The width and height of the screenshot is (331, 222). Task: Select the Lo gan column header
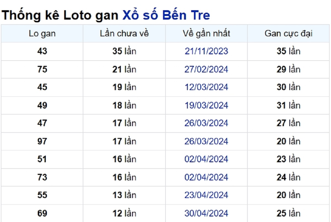pyautogui.click(x=42, y=34)
